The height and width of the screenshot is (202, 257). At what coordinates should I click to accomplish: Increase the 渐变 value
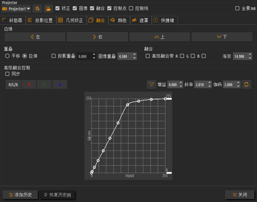coord(250,55)
